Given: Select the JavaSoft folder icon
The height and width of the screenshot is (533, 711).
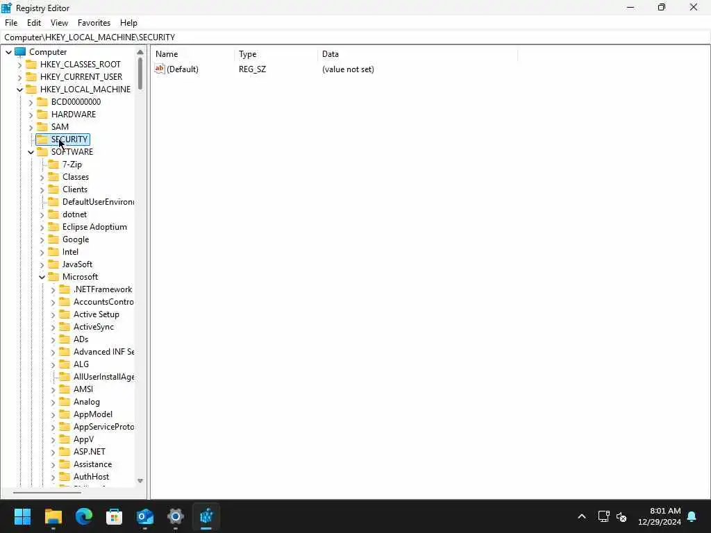Looking at the screenshot, I should (53, 264).
